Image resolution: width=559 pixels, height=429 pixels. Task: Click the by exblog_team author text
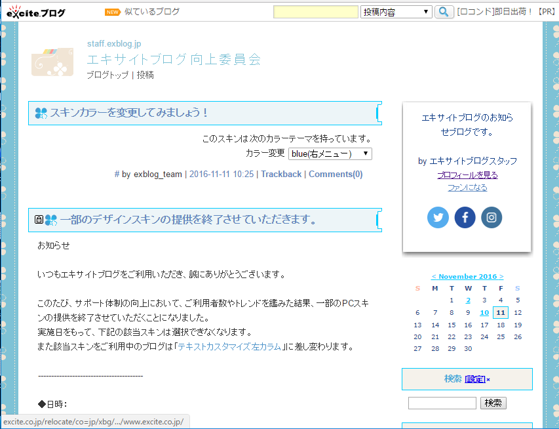click(152, 174)
